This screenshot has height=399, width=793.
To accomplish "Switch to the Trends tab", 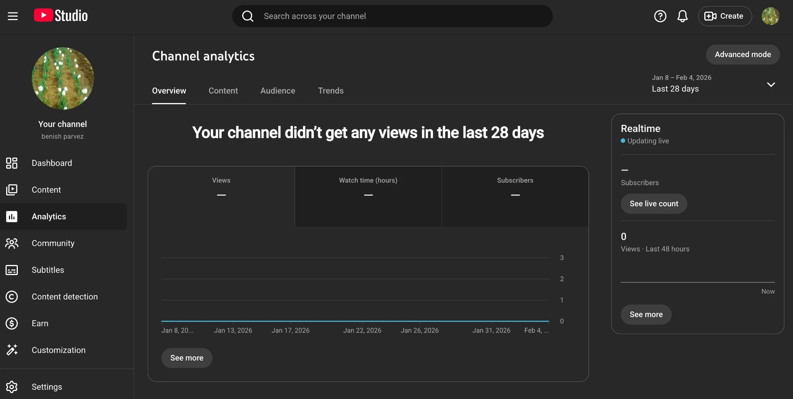I will 331,91.
